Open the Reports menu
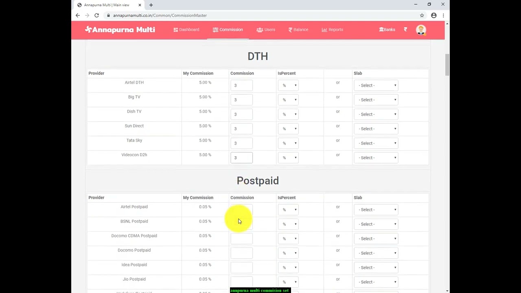The width and height of the screenshot is (521, 293). pyautogui.click(x=332, y=30)
